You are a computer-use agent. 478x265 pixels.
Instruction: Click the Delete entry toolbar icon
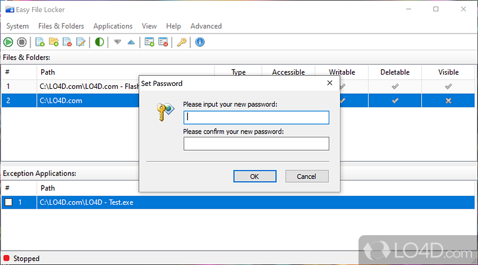point(67,42)
